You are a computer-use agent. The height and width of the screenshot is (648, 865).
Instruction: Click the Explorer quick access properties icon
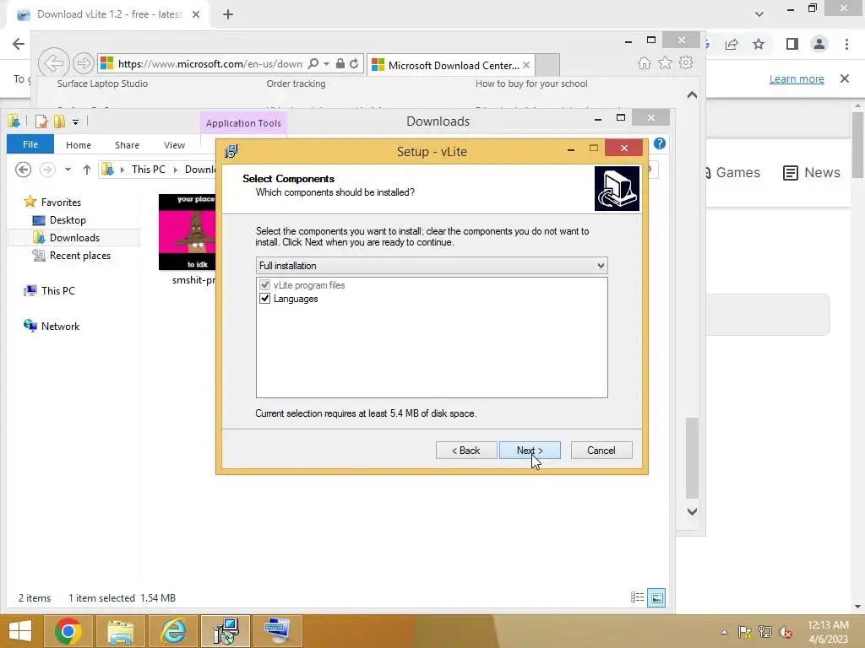point(41,121)
